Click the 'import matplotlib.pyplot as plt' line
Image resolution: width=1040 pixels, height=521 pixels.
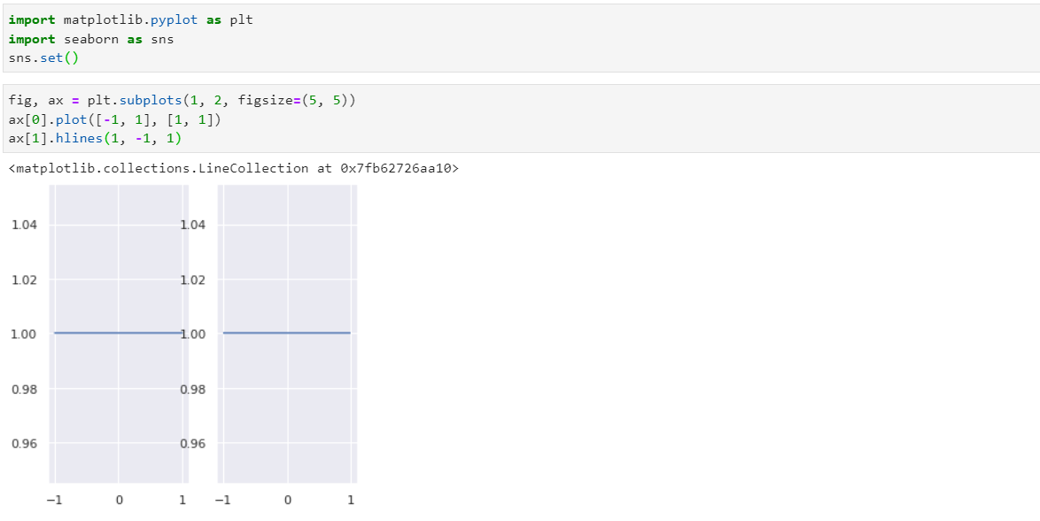130,19
